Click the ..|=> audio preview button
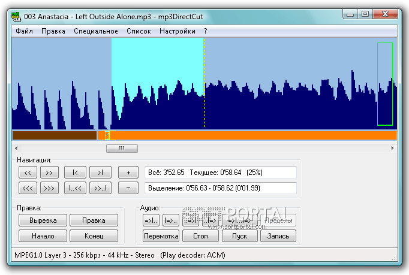The image size is (409, 275). click(x=210, y=220)
